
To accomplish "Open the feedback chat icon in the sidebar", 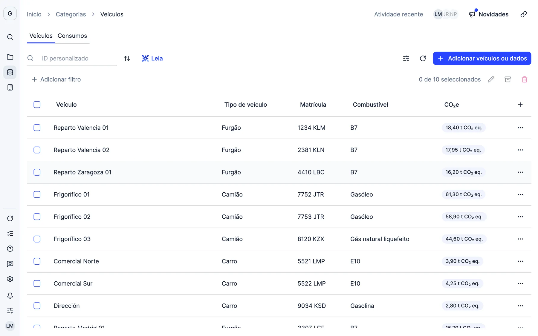I will [x=10, y=264].
